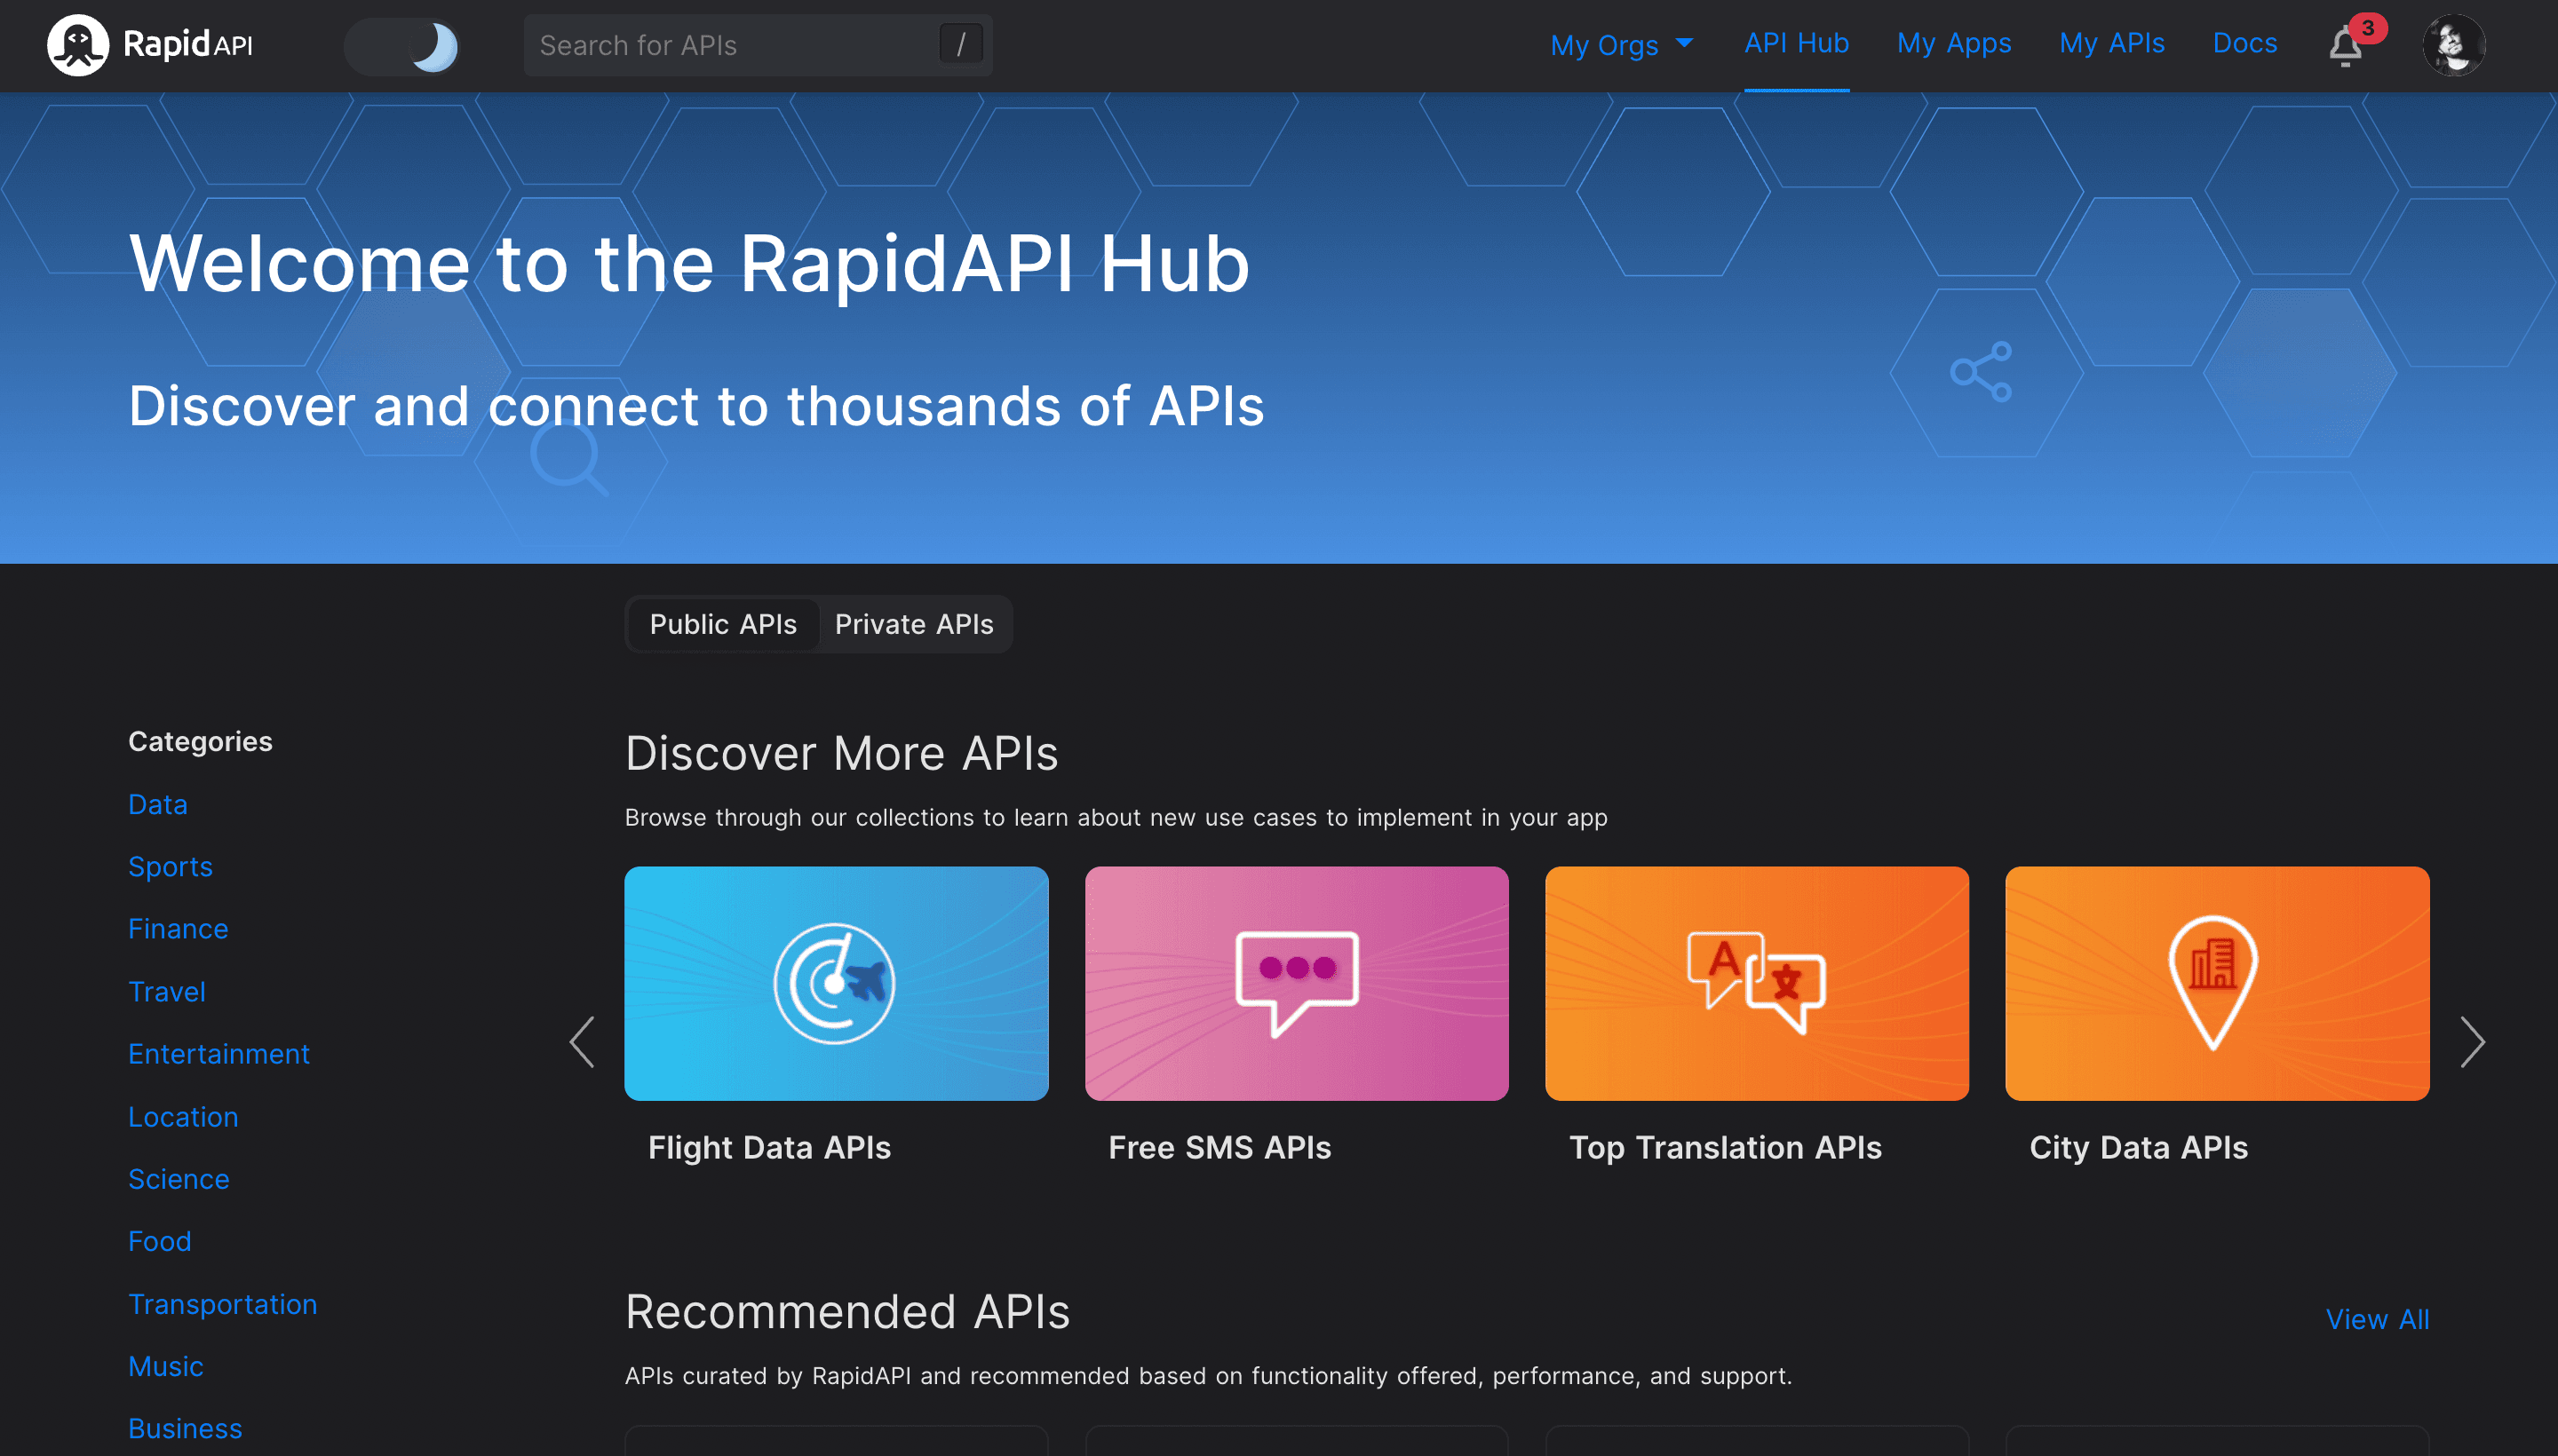Click the City Data APIs title

click(2138, 1147)
